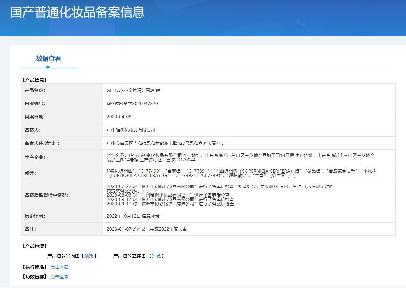The height and width of the screenshot is (288, 406).
Task: Preview the 产品包装立体图 image
Action: [156, 256]
